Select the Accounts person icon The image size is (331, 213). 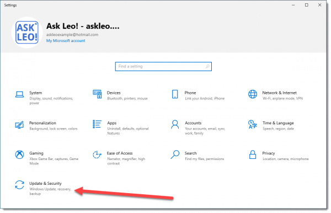pyautogui.click(x=175, y=124)
